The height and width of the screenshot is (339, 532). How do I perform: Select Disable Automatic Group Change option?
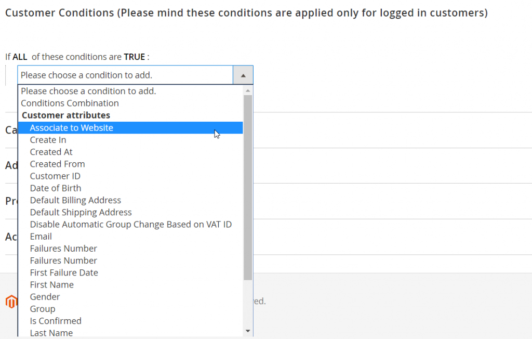[130, 224]
